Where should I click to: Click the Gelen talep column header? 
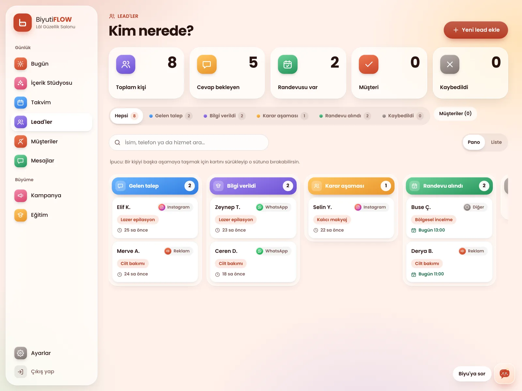point(155,186)
